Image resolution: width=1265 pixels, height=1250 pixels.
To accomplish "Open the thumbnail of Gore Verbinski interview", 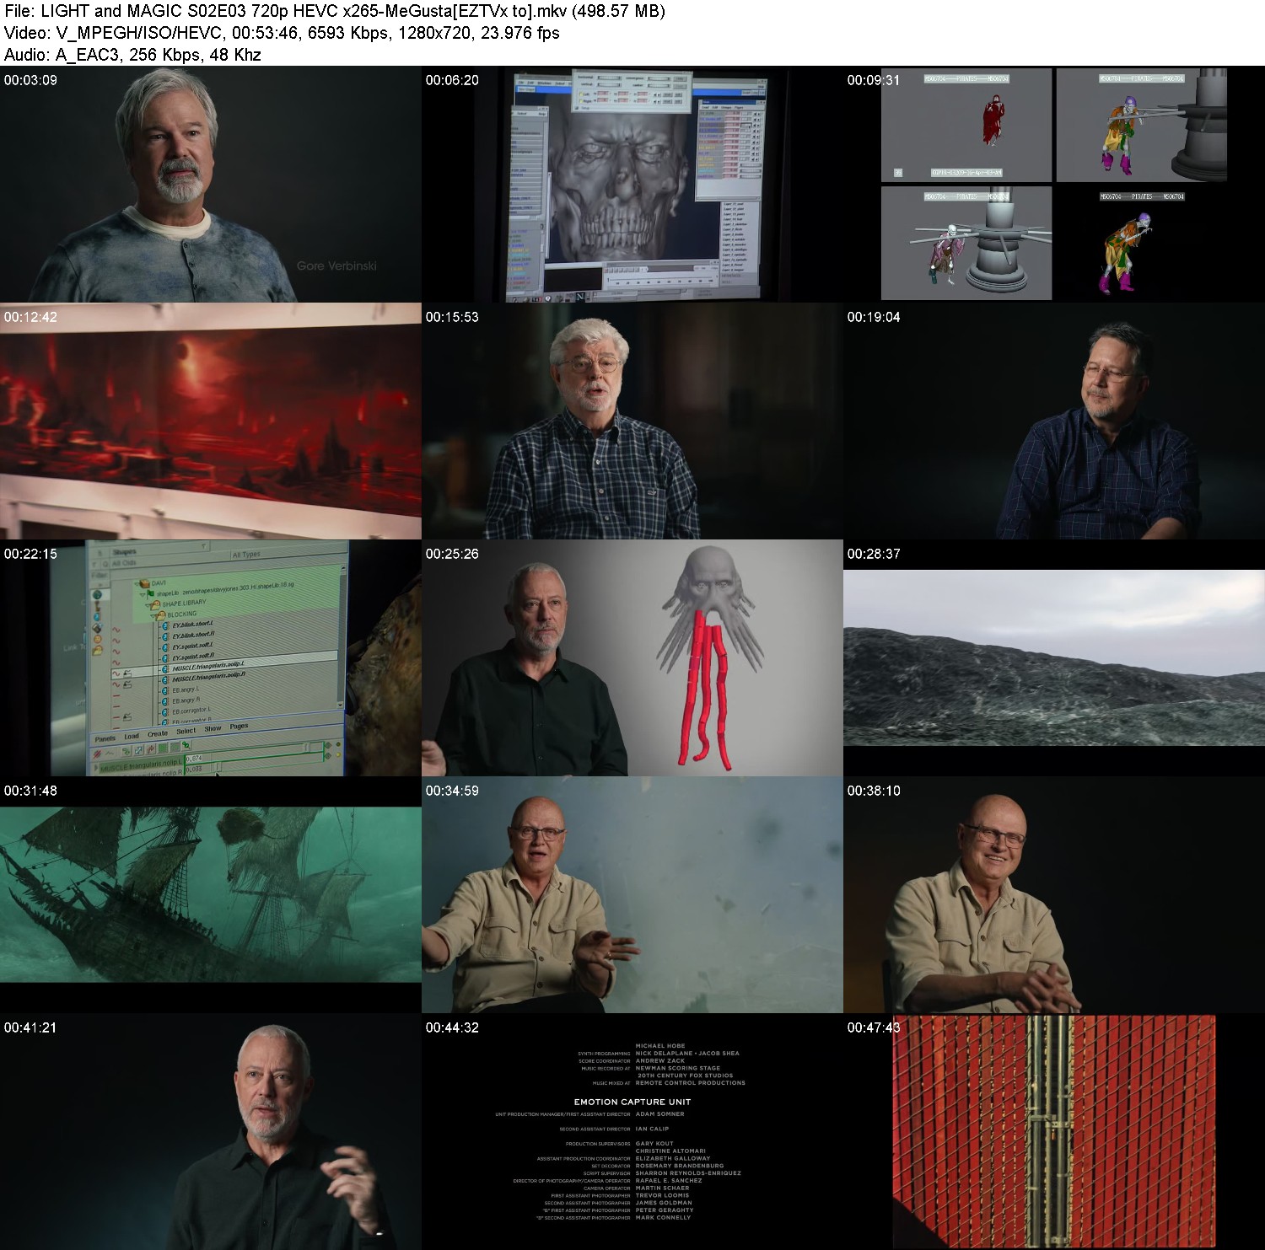I will point(211,185).
